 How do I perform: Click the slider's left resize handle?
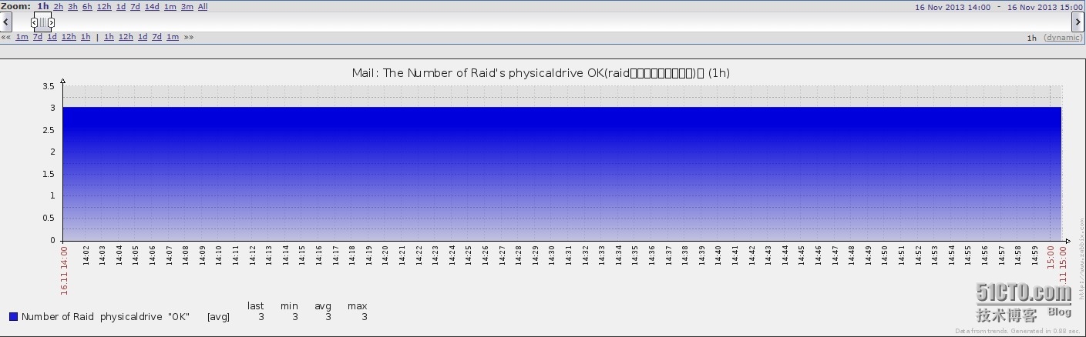[34, 22]
